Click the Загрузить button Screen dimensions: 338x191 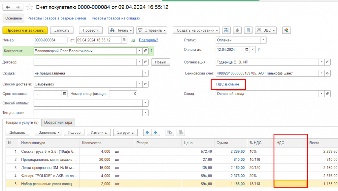point(125,132)
